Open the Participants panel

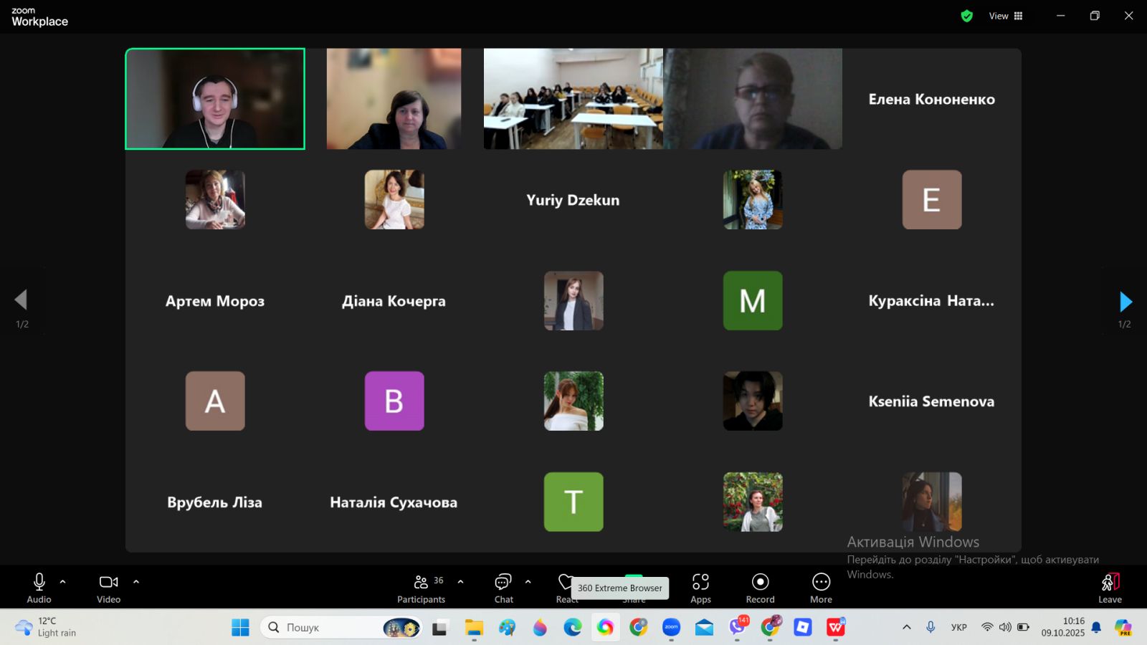[421, 588]
